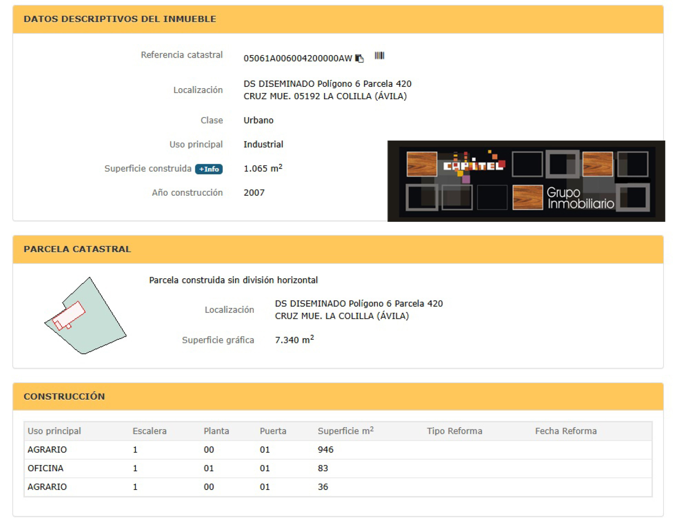
Task: Click the Superficie m² column header
Action: pyautogui.click(x=345, y=431)
